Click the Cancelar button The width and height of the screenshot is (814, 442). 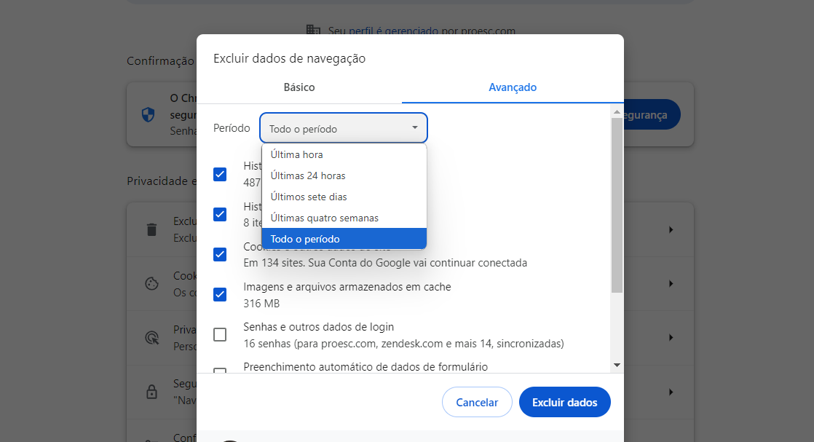tap(477, 402)
